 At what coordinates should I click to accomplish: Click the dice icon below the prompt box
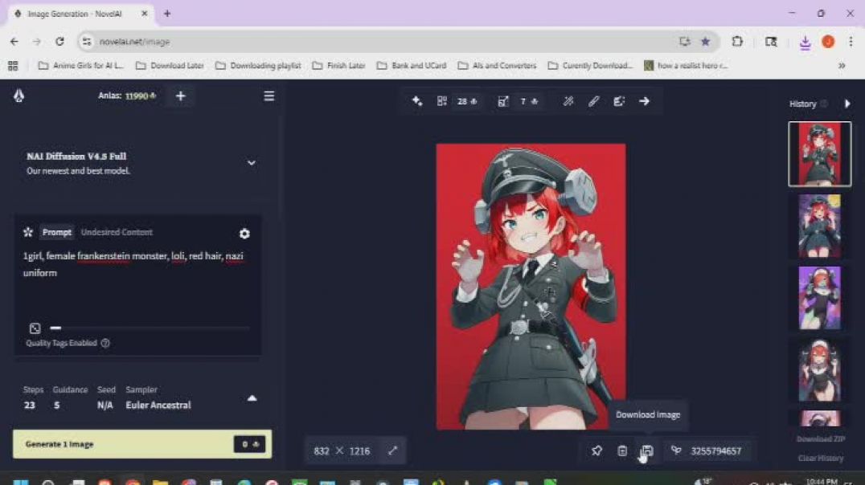pos(35,328)
